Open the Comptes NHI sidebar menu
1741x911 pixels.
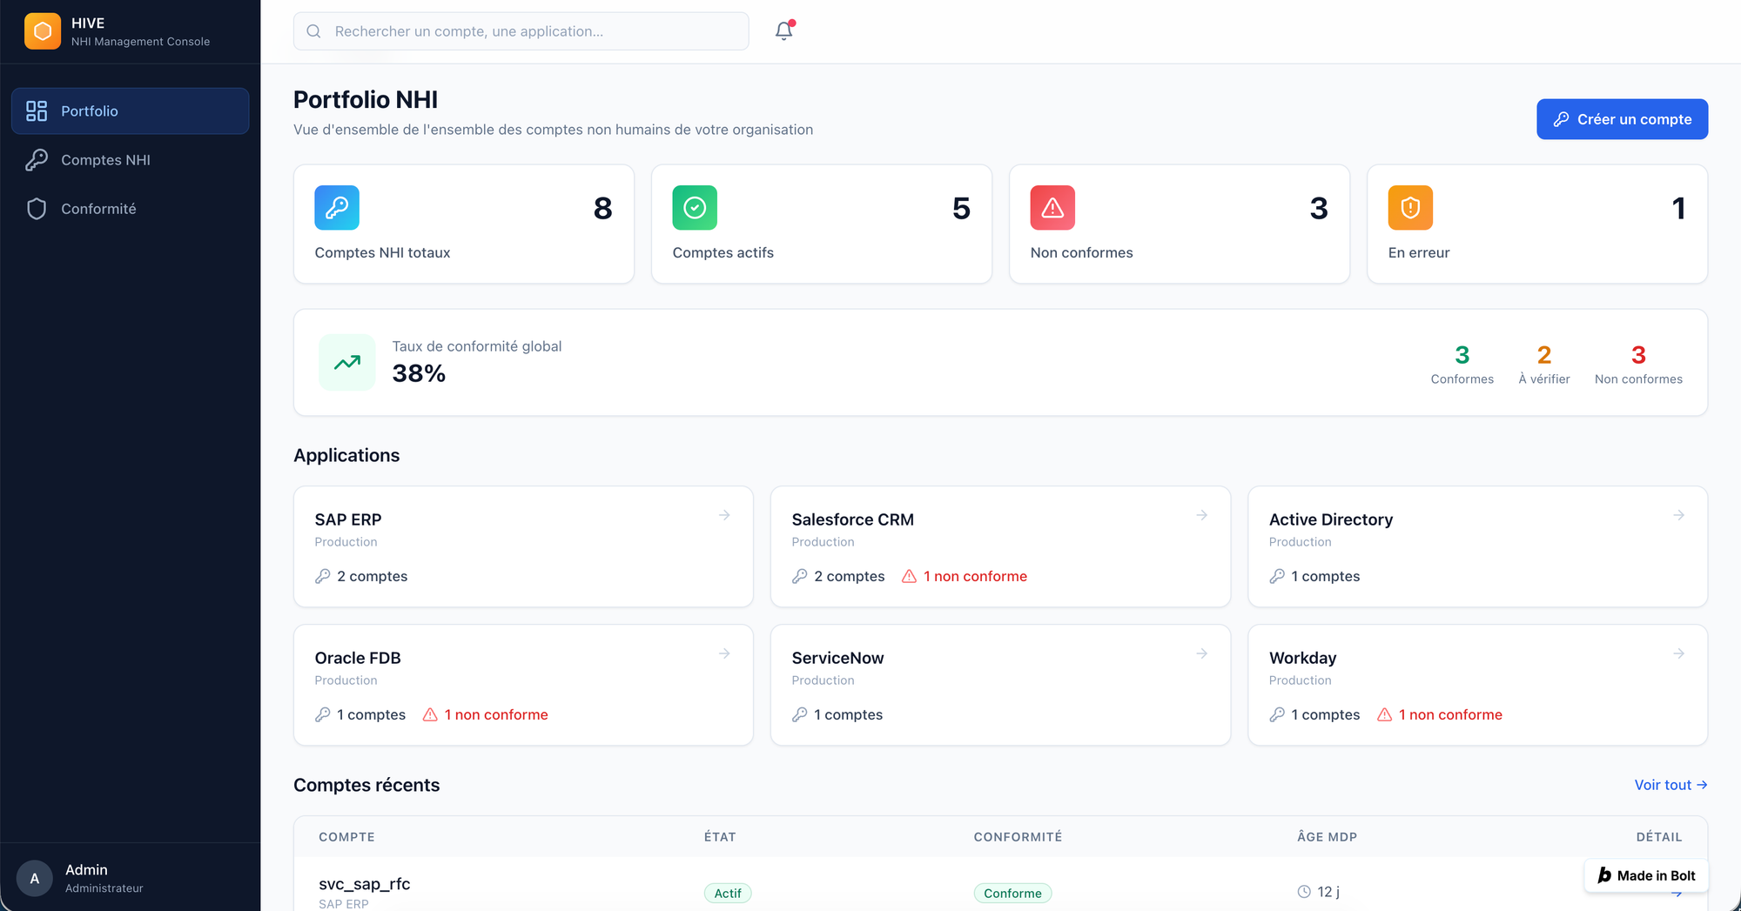click(131, 160)
